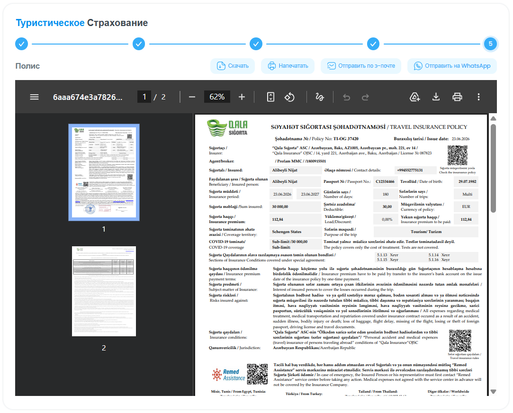Click the EUR currency cell

466,206
